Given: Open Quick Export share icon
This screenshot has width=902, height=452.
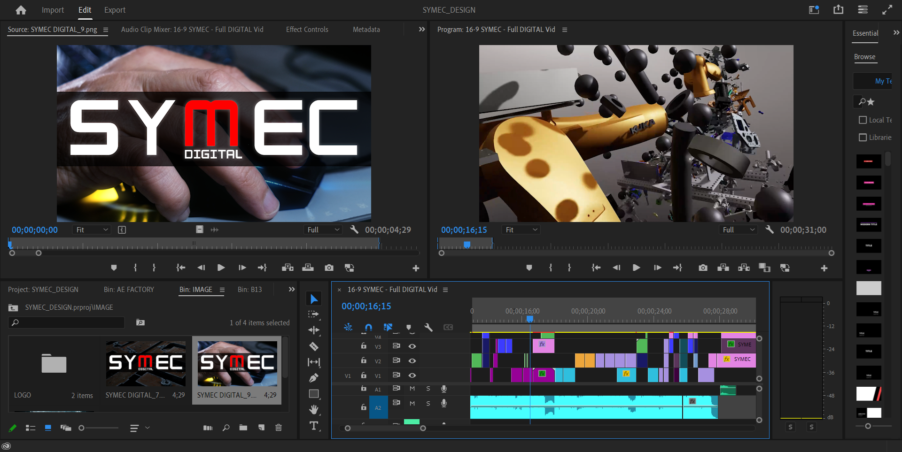Looking at the screenshot, I should click(x=838, y=9).
